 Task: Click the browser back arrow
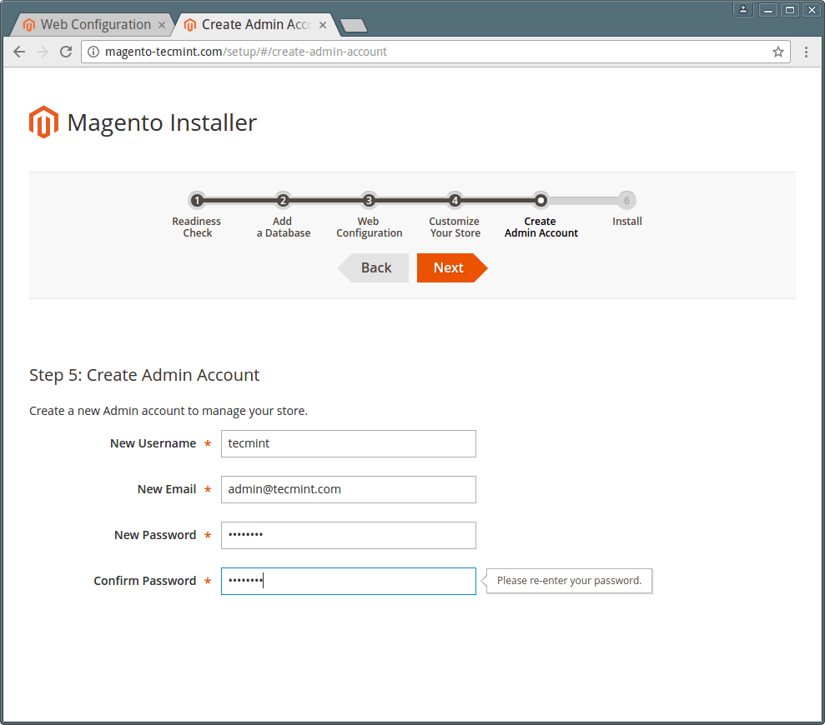coord(19,52)
